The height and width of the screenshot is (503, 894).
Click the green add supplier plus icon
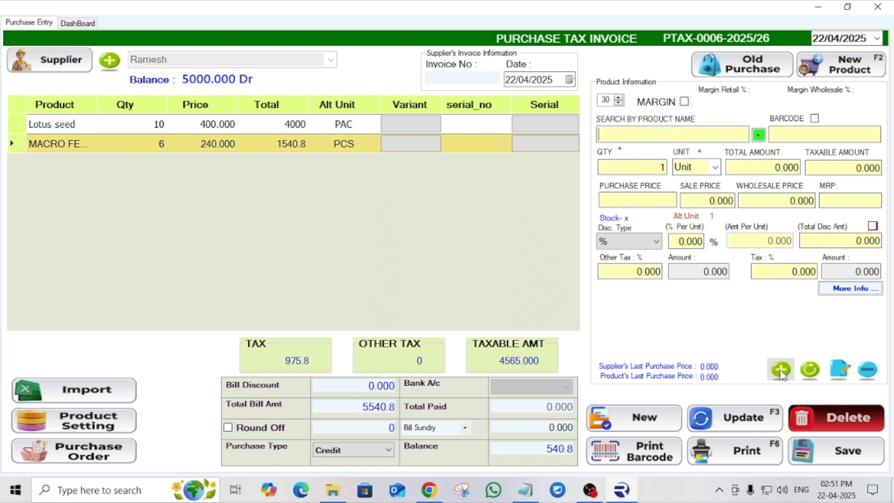pos(109,60)
